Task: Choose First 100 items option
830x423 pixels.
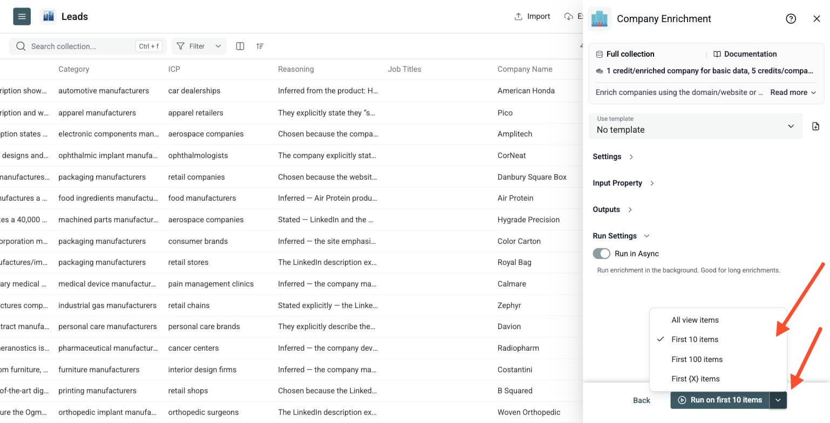Action: [x=718, y=359]
